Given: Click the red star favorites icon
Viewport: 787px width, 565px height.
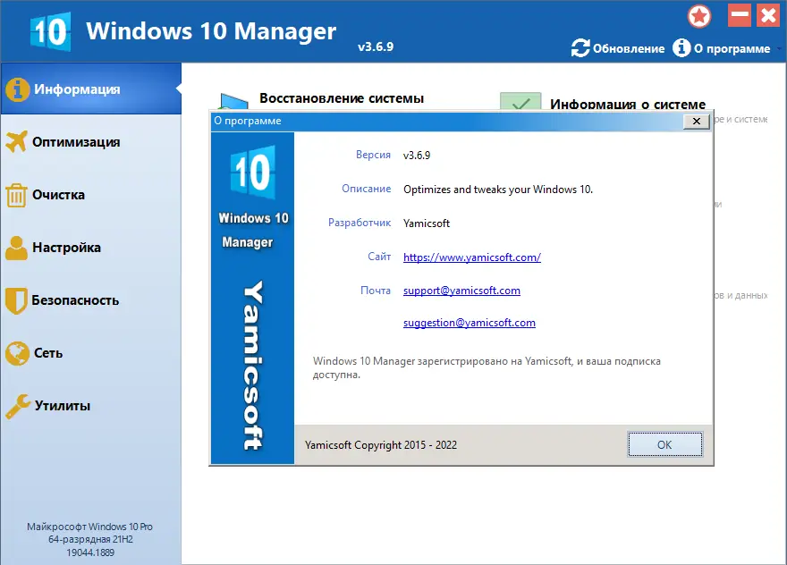Looking at the screenshot, I should 699,16.
